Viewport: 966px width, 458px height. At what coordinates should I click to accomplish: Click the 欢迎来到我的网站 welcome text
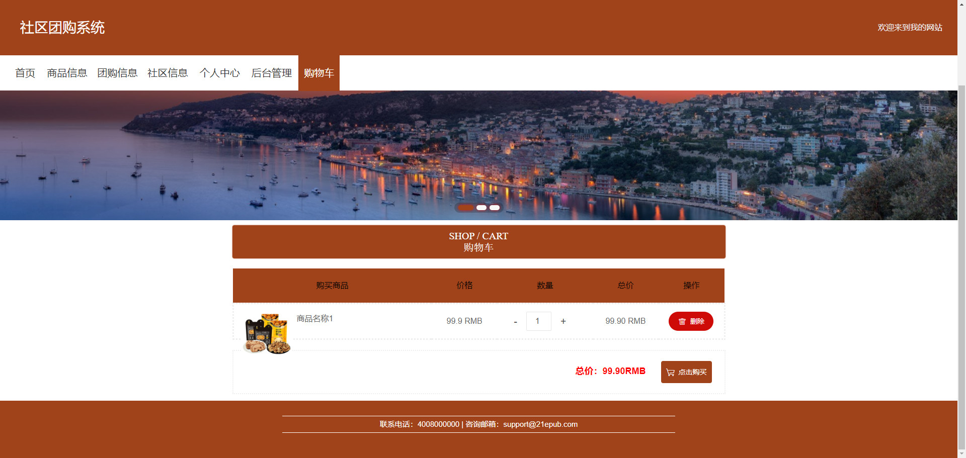(x=910, y=28)
